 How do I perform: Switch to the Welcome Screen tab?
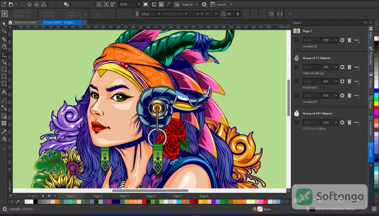[x=25, y=22]
